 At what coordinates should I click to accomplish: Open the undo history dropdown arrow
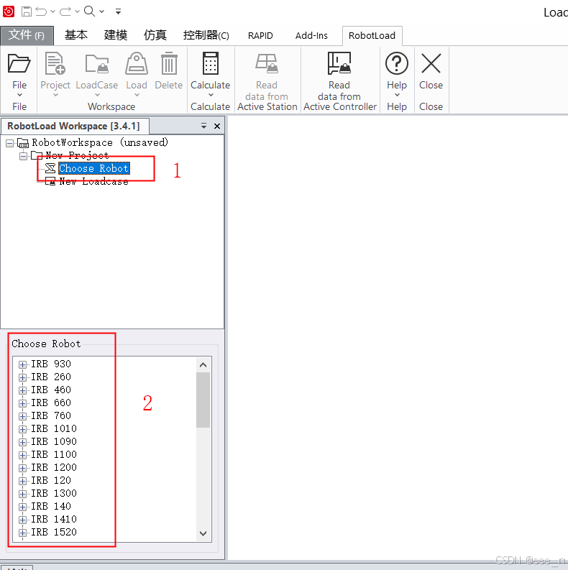tap(52, 12)
